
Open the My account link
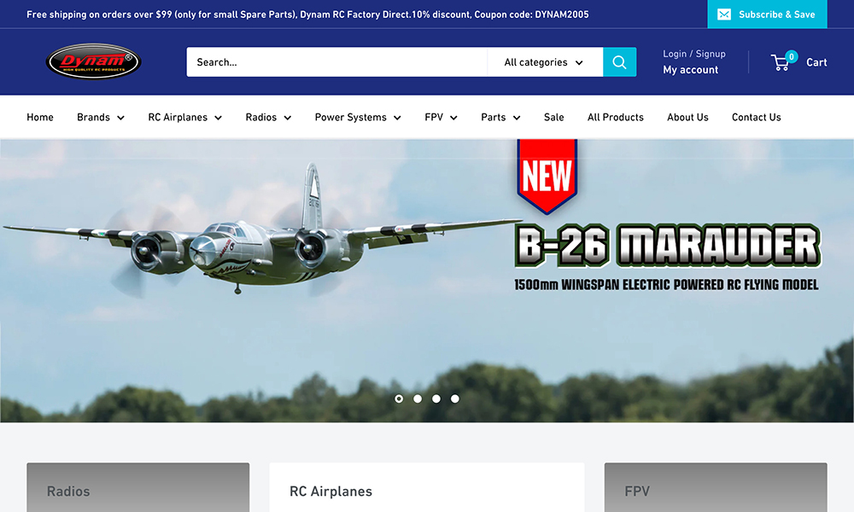tap(690, 70)
